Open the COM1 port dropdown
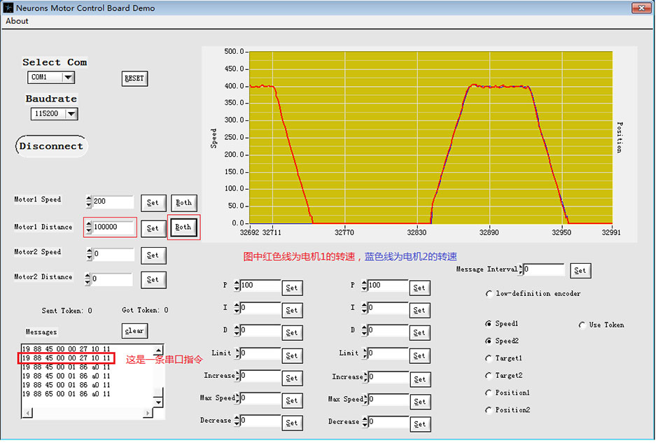The image size is (658, 443). click(68, 77)
